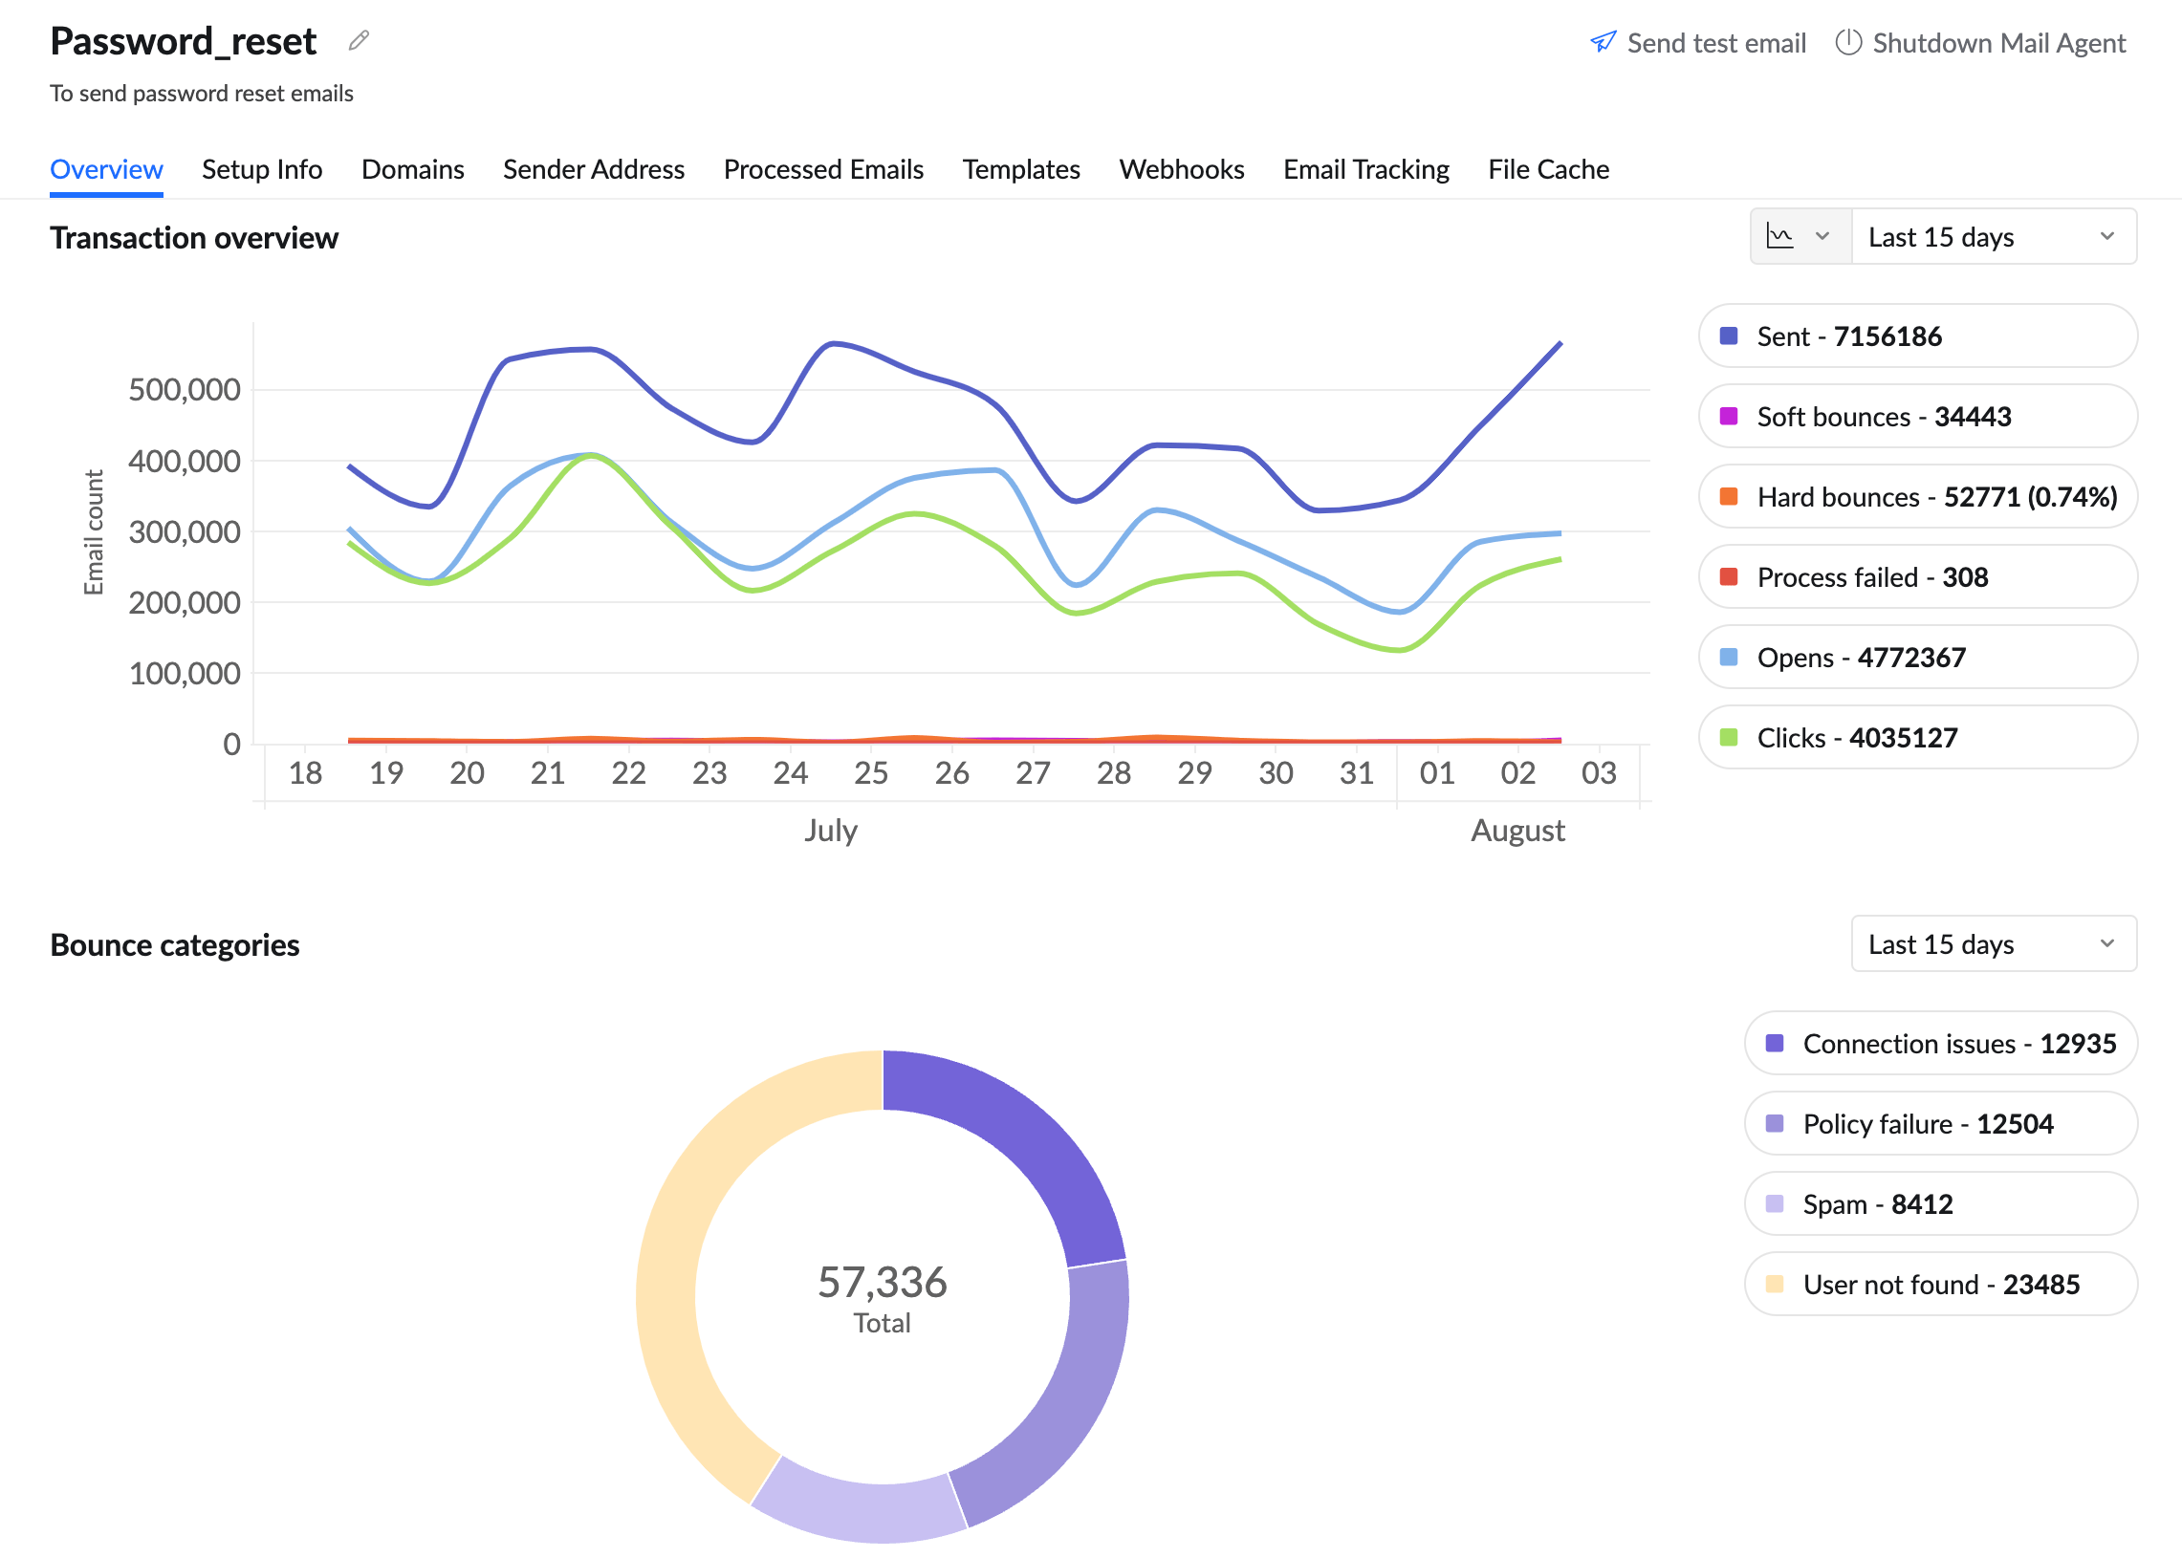
Task: Click the paper plane Send test email icon
Action: pos(1603,42)
